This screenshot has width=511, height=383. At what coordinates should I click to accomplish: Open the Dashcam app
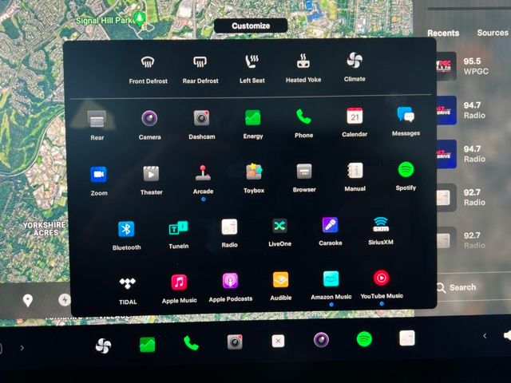201,119
